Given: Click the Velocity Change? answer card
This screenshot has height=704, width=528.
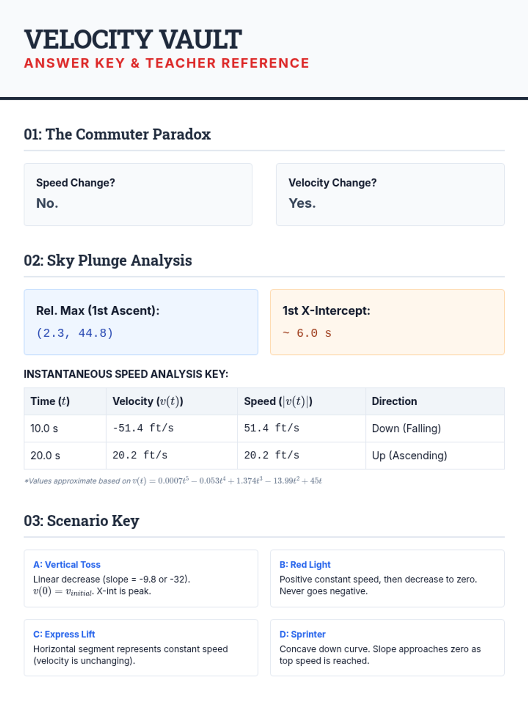Looking at the screenshot, I should pyautogui.click(x=390, y=194).
